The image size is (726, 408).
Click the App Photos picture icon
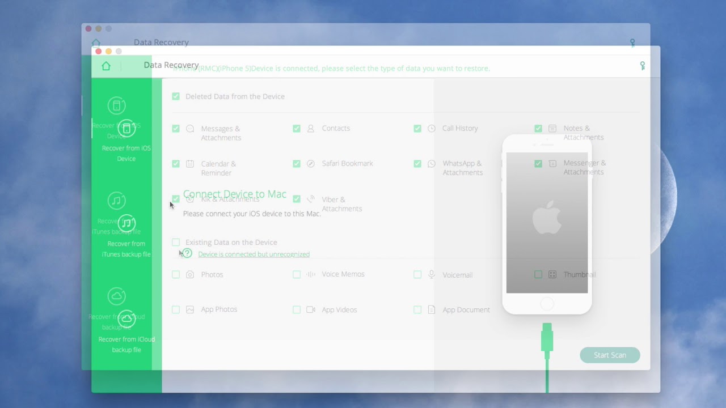pos(190,309)
